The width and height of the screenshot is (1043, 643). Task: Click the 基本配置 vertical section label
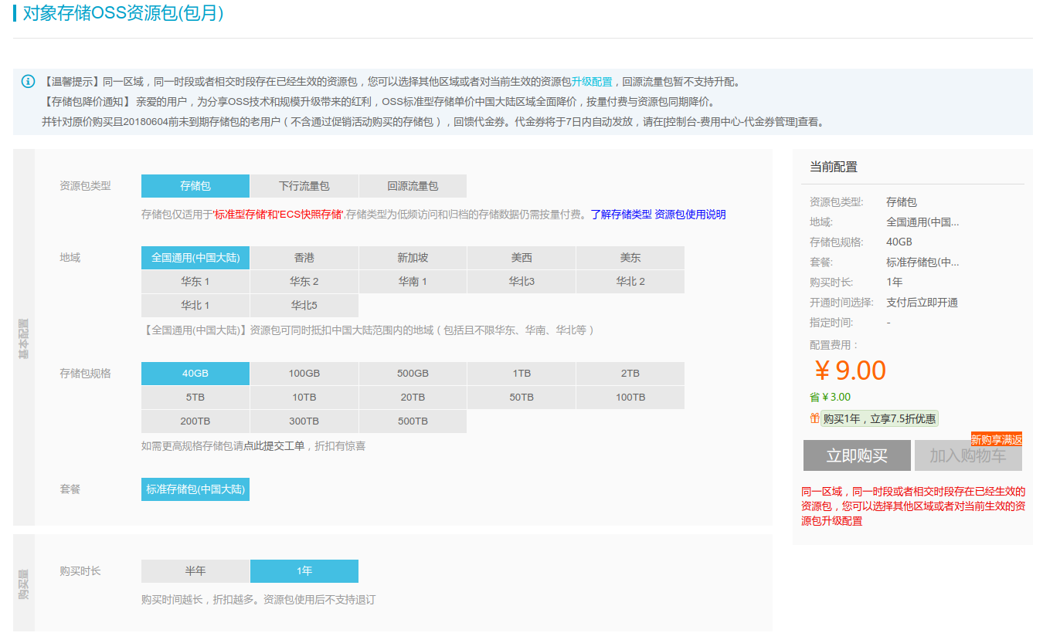click(x=24, y=338)
